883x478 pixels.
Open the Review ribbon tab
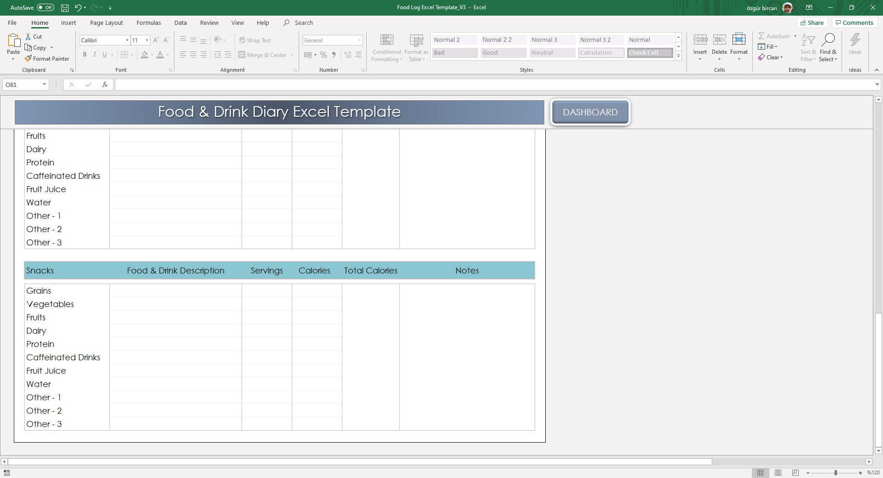(208, 23)
